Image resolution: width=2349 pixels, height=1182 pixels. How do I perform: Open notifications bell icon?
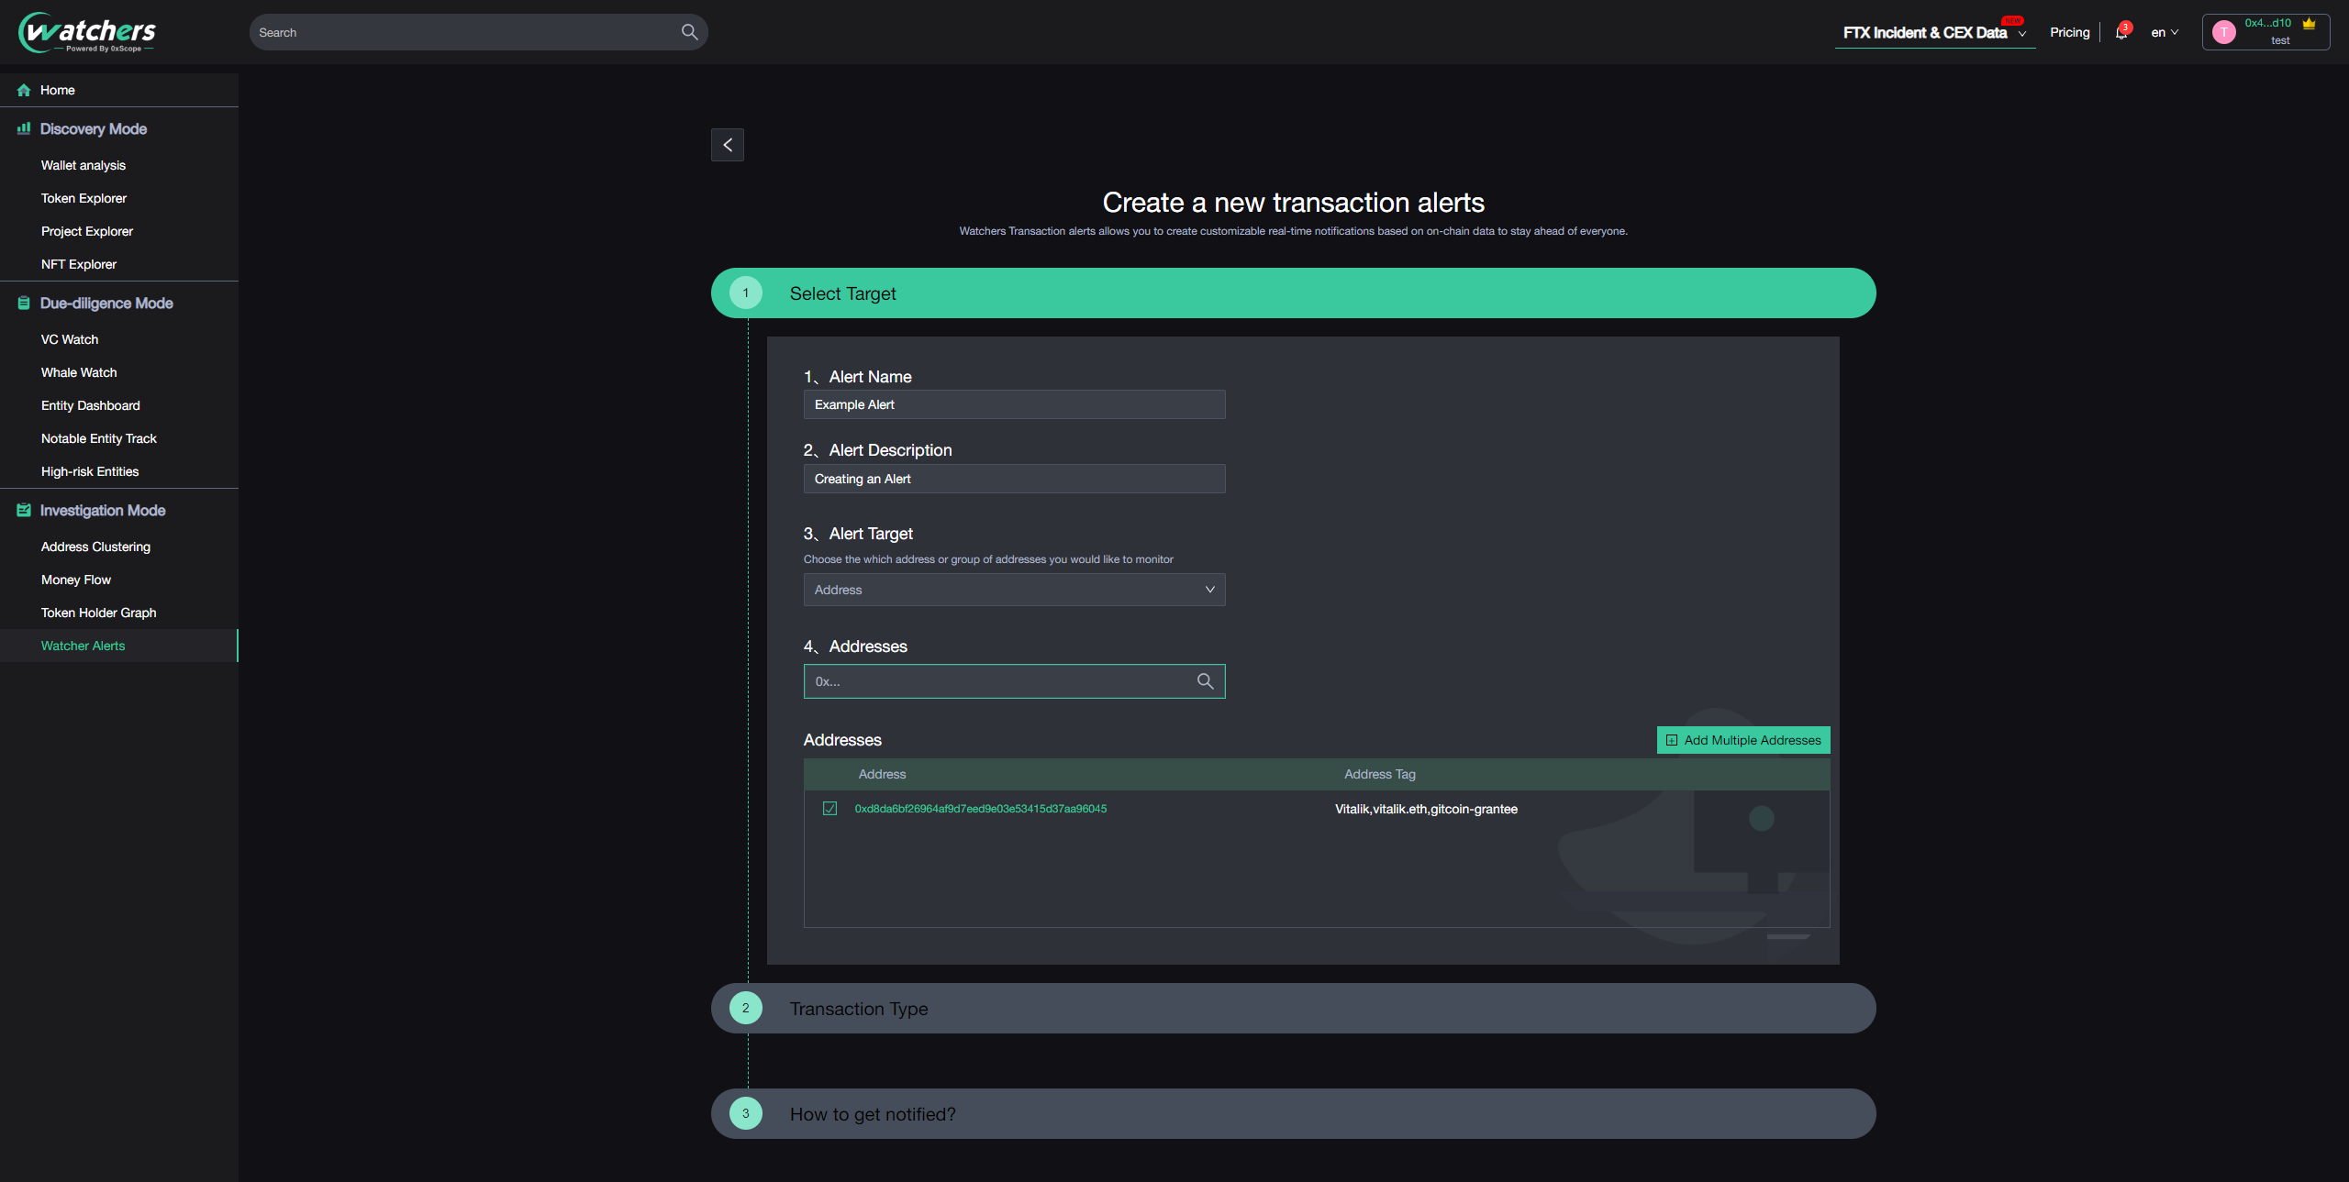pos(2121,33)
